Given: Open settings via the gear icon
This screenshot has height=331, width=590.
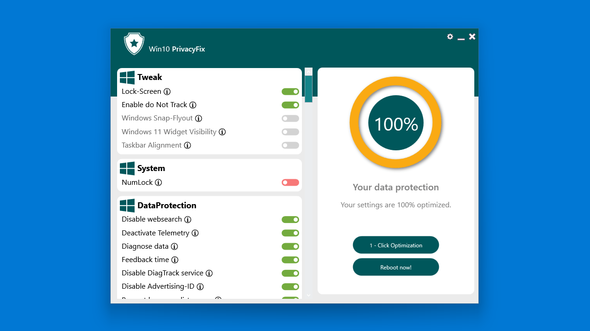Looking at the screenshot, I should coord(450,37).
